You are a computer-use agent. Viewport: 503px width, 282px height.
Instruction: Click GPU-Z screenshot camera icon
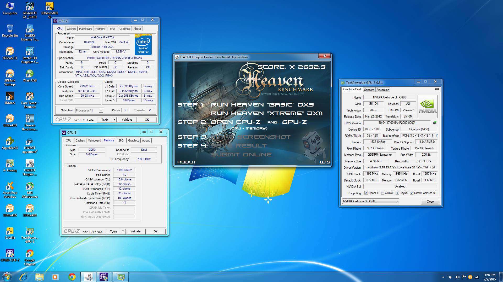coord(437,89)
